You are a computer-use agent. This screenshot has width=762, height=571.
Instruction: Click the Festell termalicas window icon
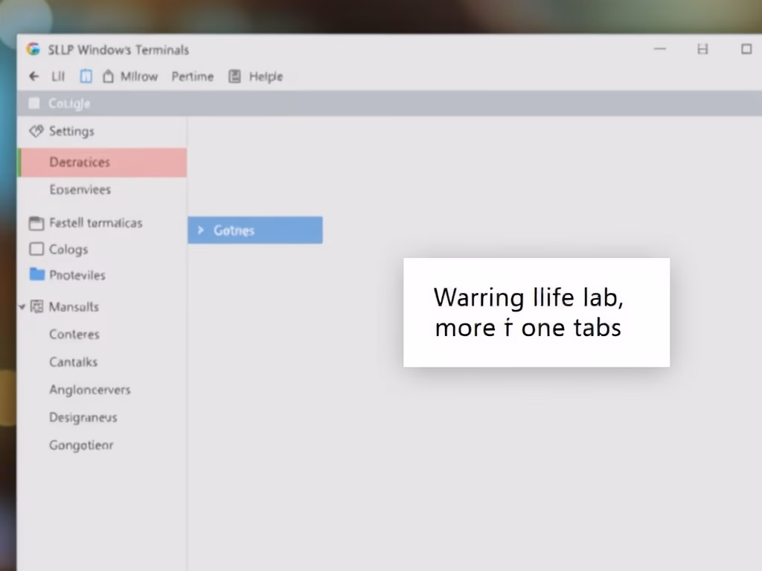pos(36,223)
